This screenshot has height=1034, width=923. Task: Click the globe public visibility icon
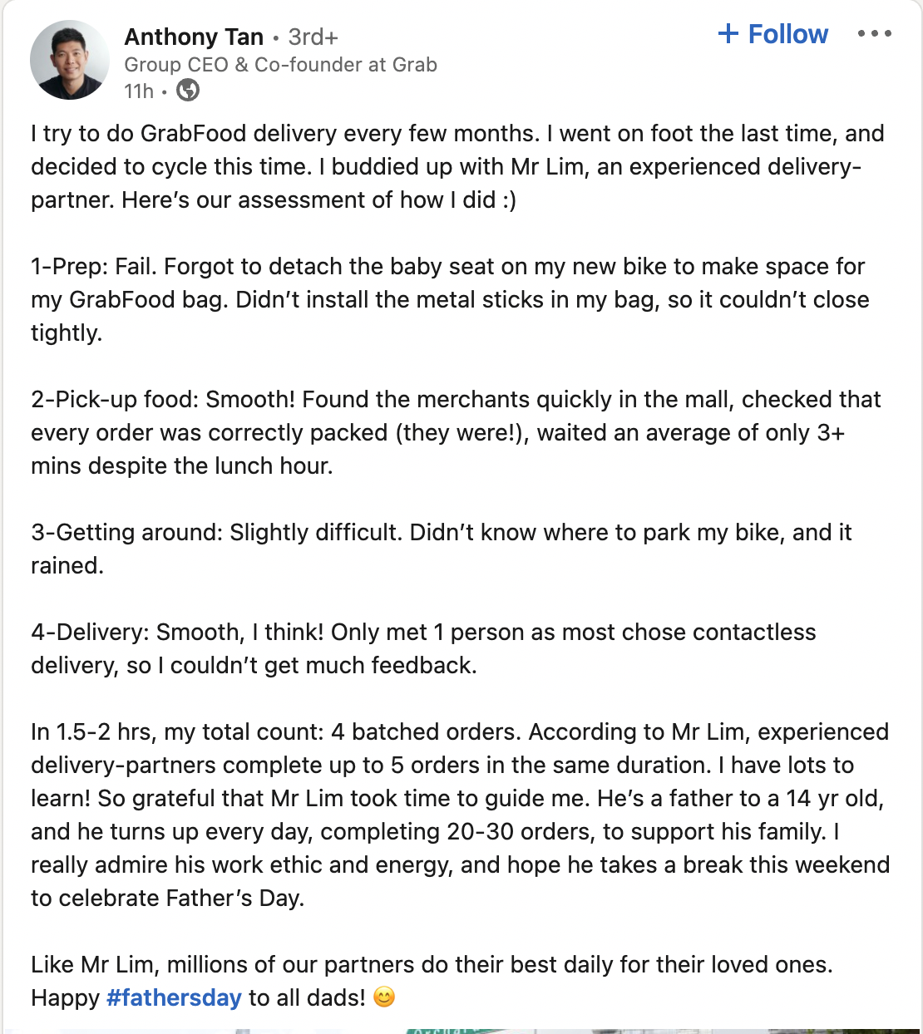coord(188,90)
